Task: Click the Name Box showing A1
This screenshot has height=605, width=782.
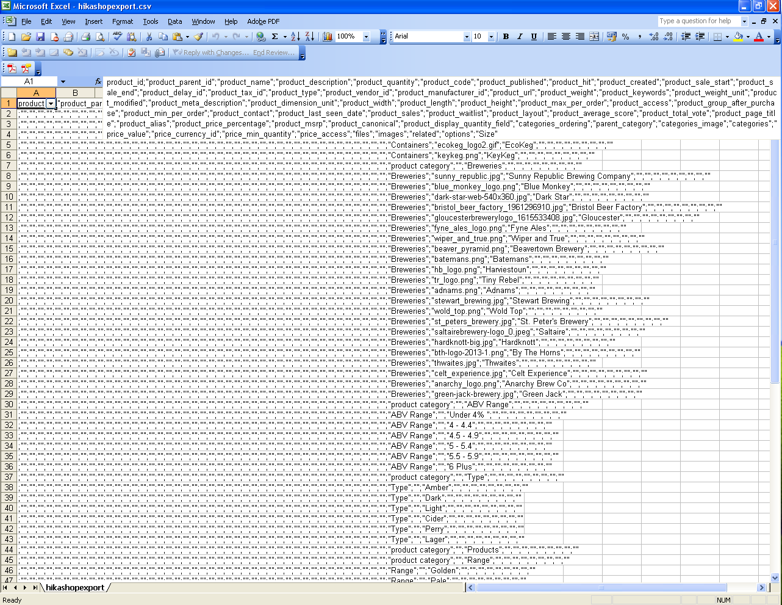Action: coord(29,81)
